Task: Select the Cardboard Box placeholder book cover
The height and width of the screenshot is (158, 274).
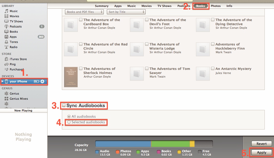Action: click(x=71, y=25)
